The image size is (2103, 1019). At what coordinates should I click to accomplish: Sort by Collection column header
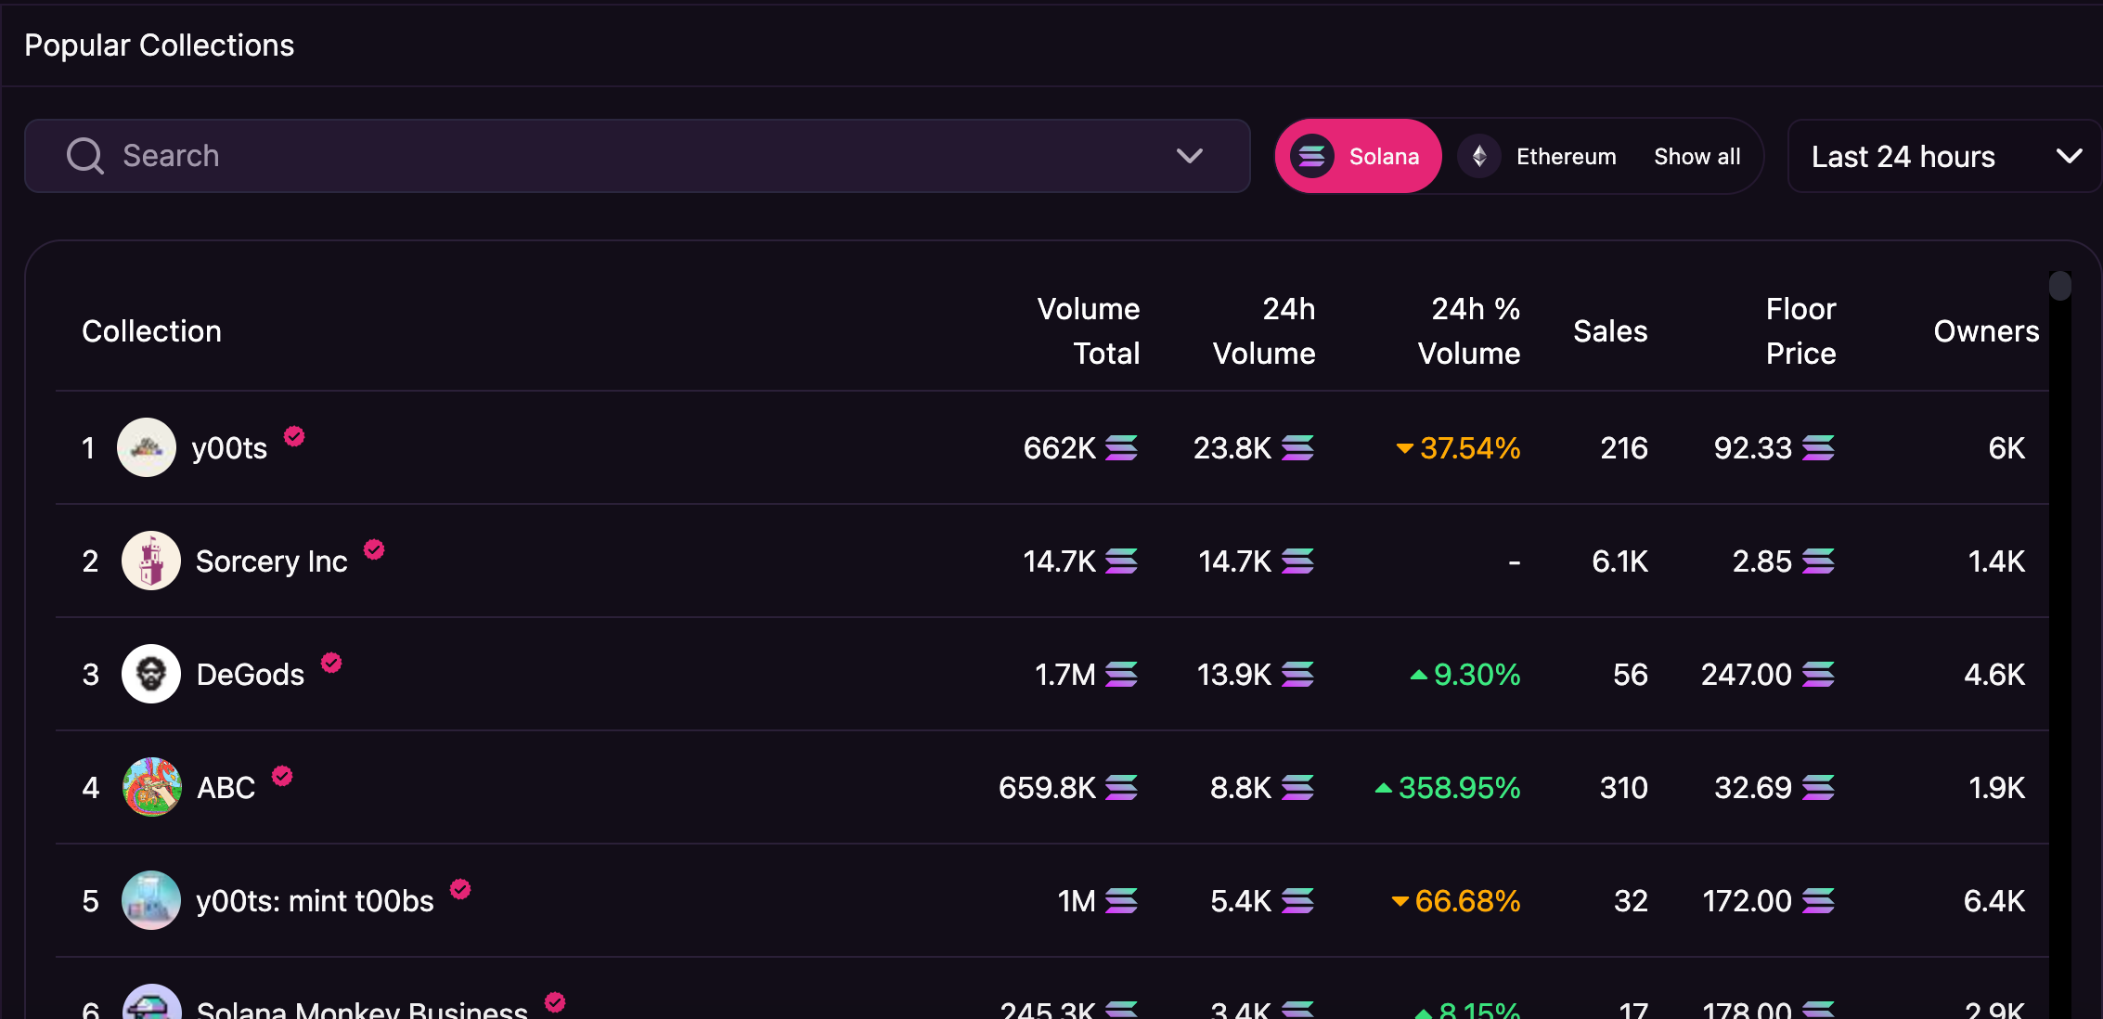coord(151,331)
